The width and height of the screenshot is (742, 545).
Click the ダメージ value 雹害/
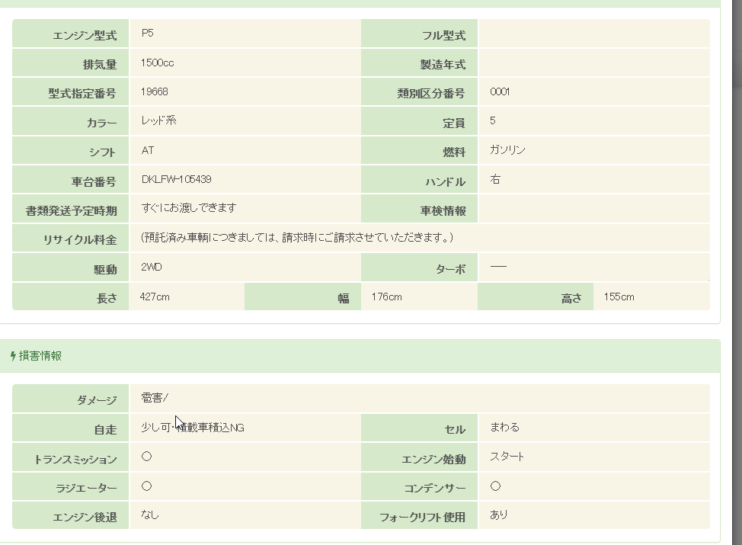pos(155,398)
